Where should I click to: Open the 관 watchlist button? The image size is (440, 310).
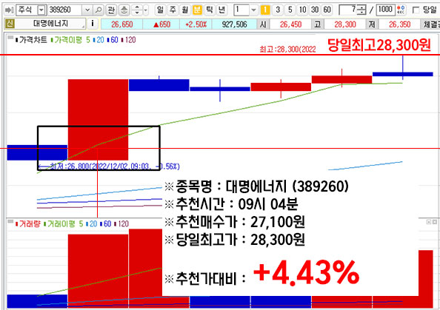(111, 10)
